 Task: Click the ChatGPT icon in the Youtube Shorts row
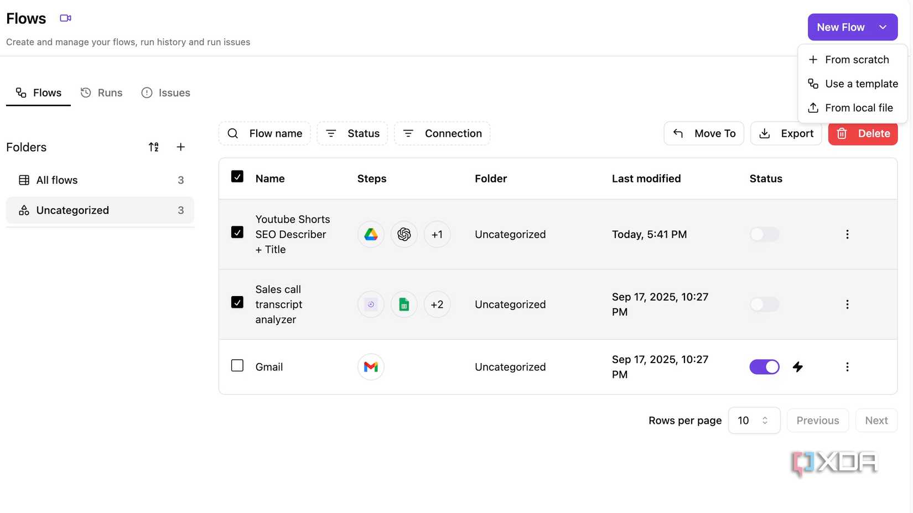(404, 234)
